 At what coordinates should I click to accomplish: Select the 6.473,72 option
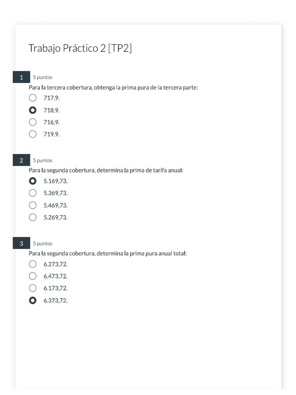[x=33, y=276]
